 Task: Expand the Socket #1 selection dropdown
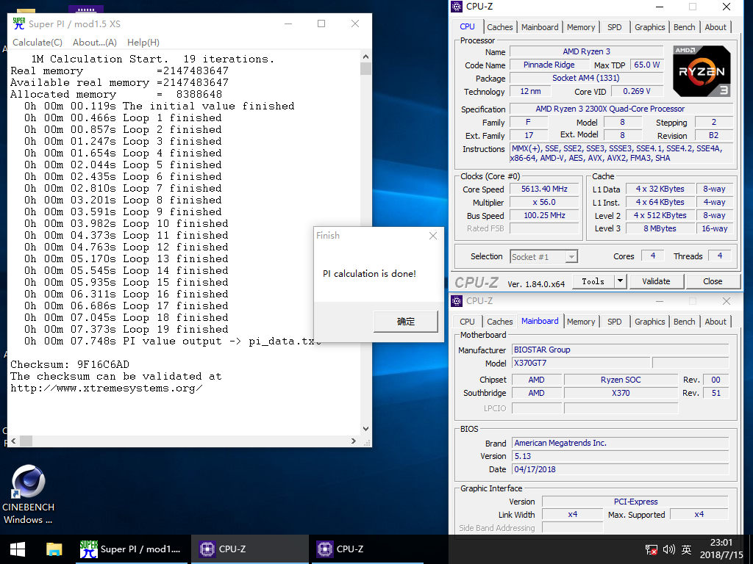tap(571, 257)
